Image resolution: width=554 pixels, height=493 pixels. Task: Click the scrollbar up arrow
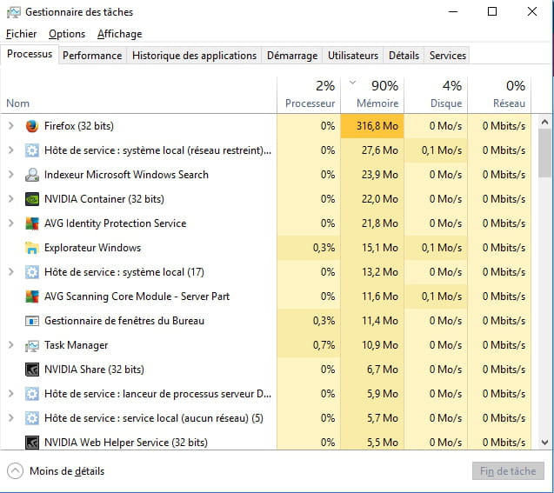tap(544, 123)
